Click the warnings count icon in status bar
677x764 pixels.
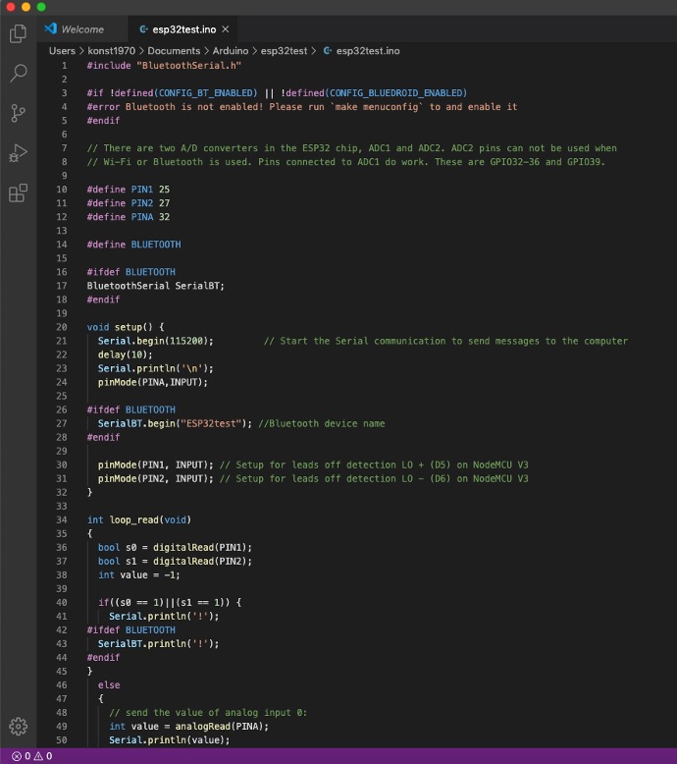point(38,756)
